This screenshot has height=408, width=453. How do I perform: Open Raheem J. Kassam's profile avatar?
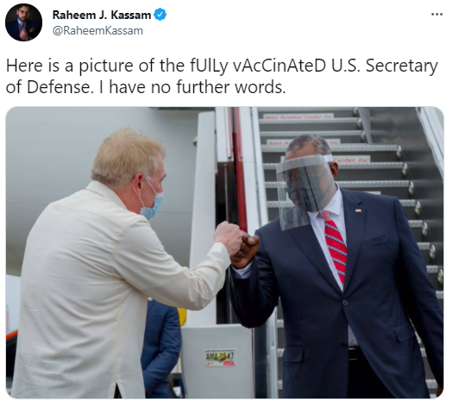pyautogui.click(x=23, y=22)
